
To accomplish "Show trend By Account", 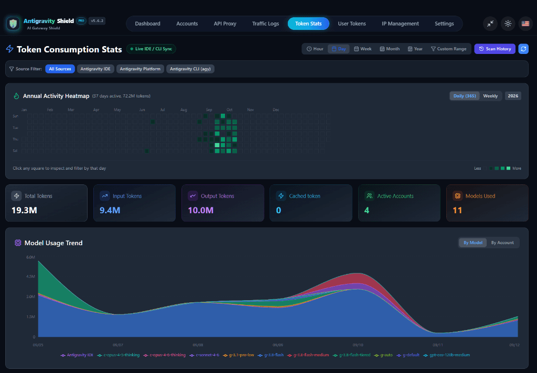I will tap(502, 243).
